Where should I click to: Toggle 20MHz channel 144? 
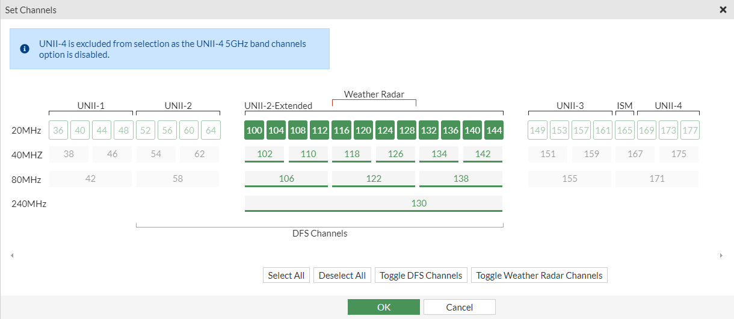pyautogui.click(x=494, y=130)
